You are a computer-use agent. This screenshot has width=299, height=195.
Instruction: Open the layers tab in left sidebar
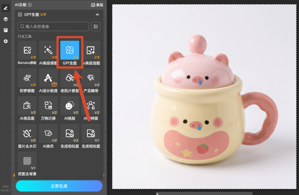[x=6, y=19]
